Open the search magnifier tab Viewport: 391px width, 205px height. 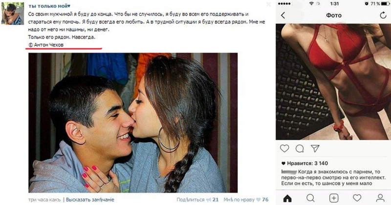pyautogui.click(x=310, y=198)
